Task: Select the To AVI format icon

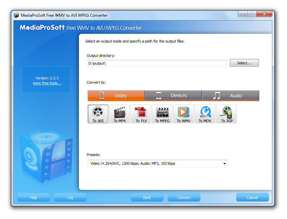Action: coord(98,114)
